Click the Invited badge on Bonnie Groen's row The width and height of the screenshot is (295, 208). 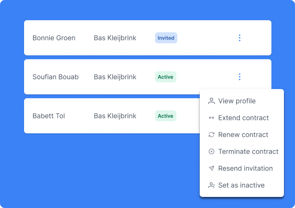pos(166,38)
